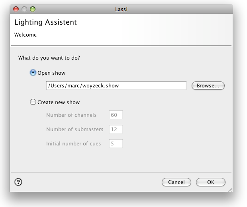This screenshot has height=207, width=247.
Task: Click the gray minimize window button
Action: [24, 9]
